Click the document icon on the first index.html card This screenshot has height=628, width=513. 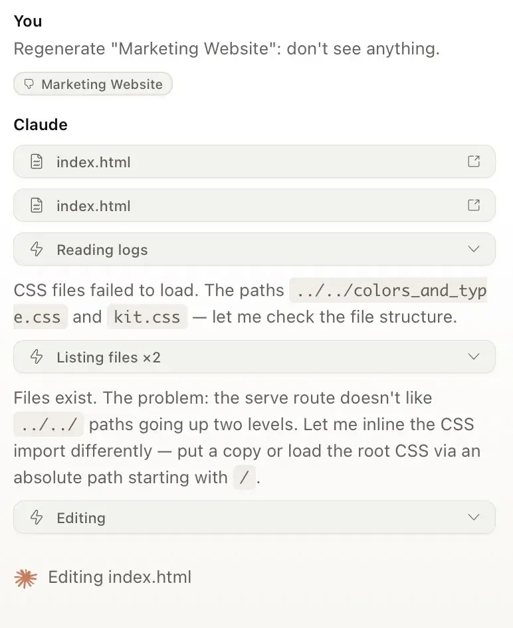click(x=37, y=161)
